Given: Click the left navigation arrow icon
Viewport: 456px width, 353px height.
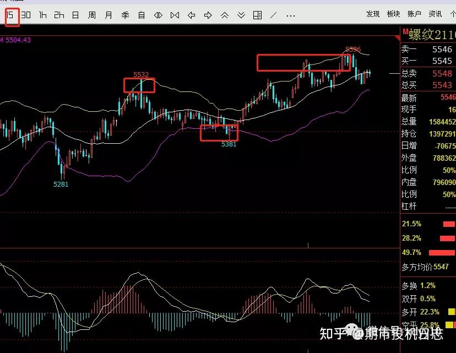Looking at the screenshot, I should [x=192, y=15].
